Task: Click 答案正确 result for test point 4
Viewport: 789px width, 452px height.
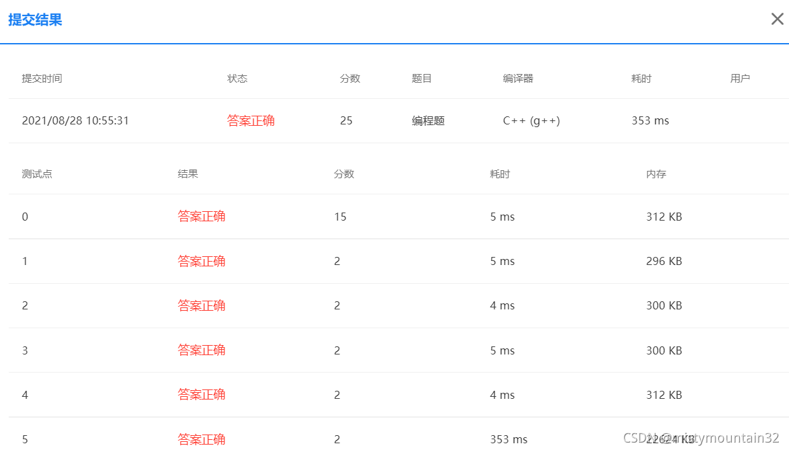Action: click(201, 395)
